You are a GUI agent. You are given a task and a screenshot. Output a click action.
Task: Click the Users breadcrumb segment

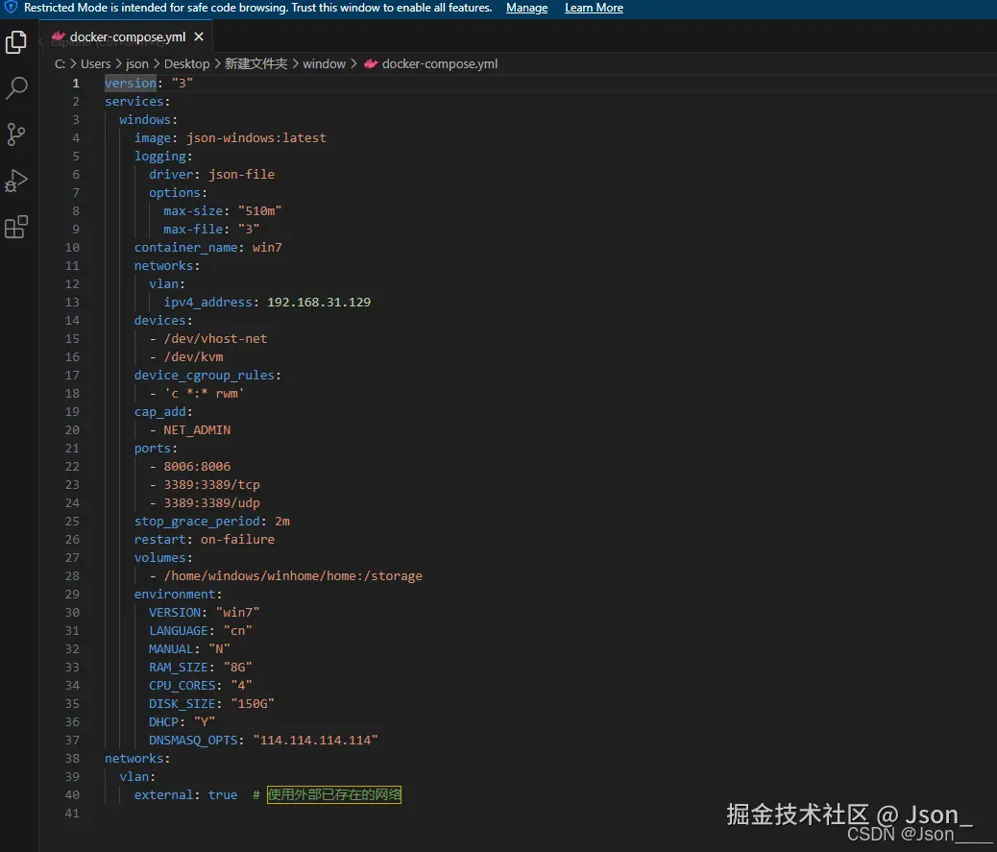pos(95,63)
